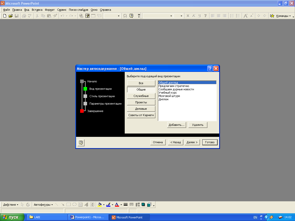Click the Insert Hyperlink globe icon
This screenshot has height=221, width=295.
[x=81, y=16]
